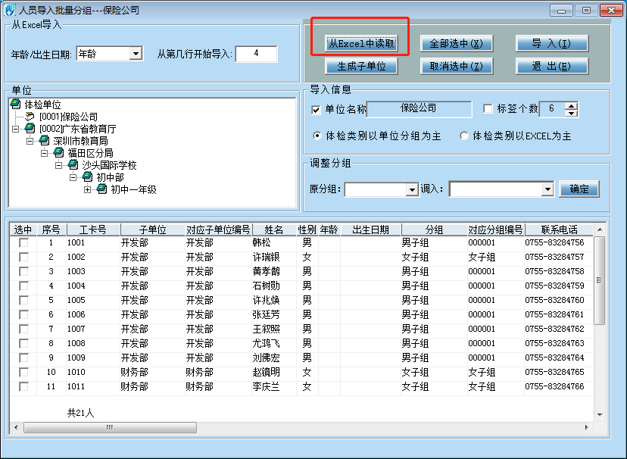Click phone number 0755-83284766
The width and height of the screenshot is (627, 459).
coord(554,386)
